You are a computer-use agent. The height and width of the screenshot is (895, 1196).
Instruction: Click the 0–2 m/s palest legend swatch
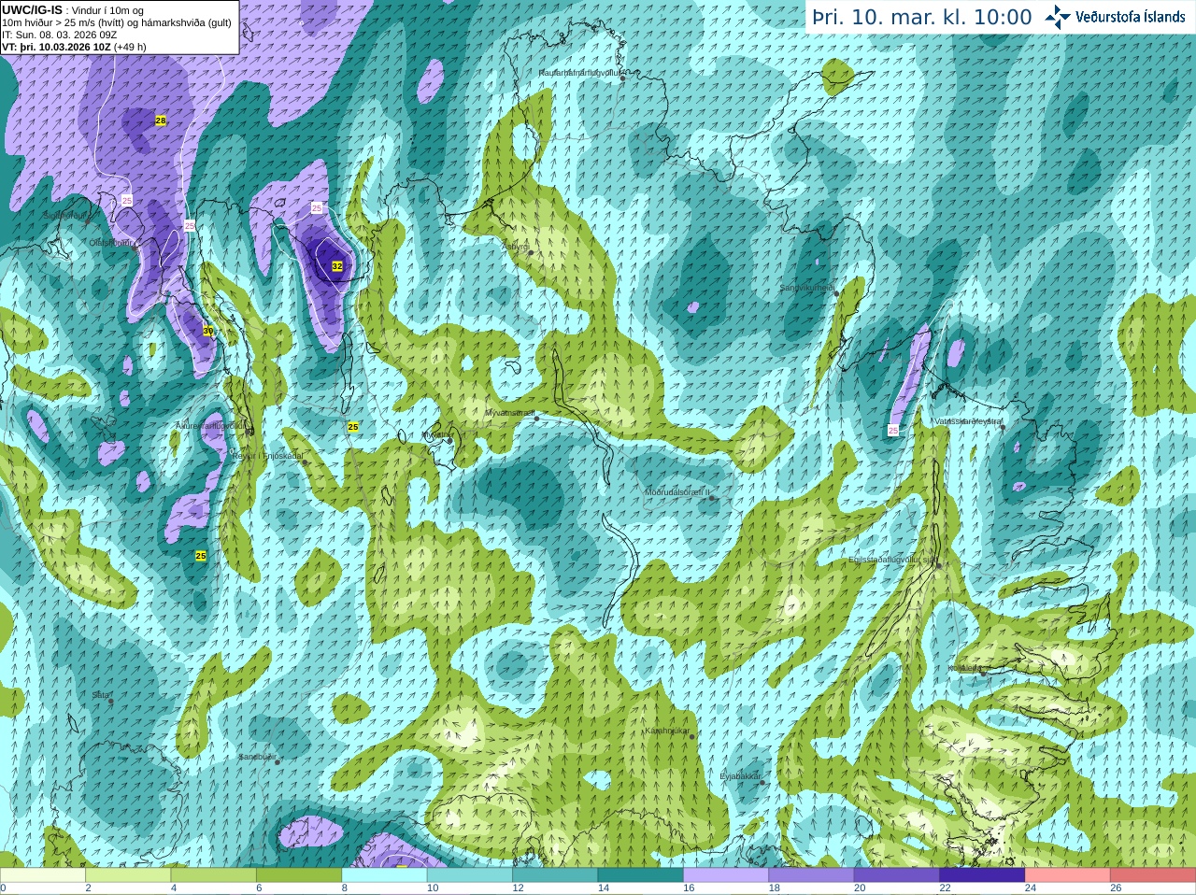click(x=42, y=875)
